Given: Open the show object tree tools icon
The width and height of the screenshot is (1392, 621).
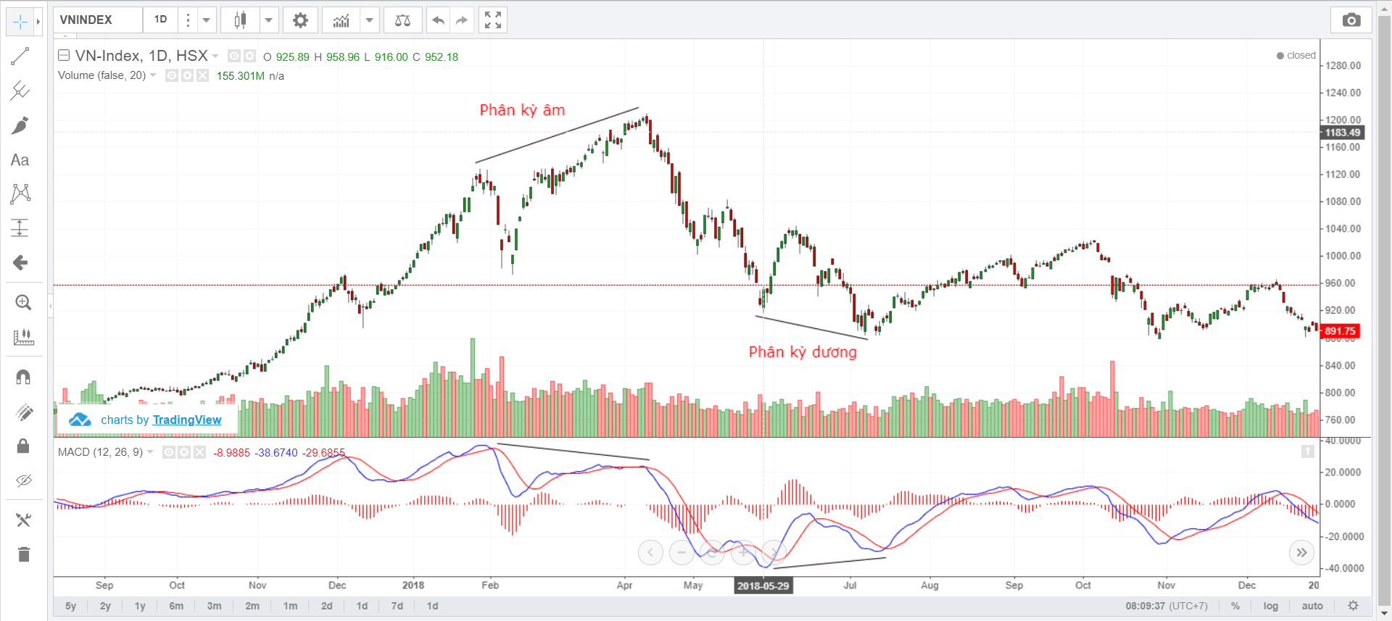Looking at the screenshot, I should coord(23,520).
